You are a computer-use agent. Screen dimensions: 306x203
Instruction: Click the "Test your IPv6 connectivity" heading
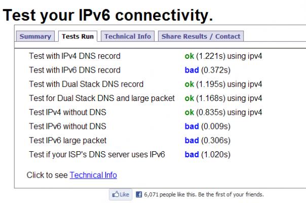(108, 15)
